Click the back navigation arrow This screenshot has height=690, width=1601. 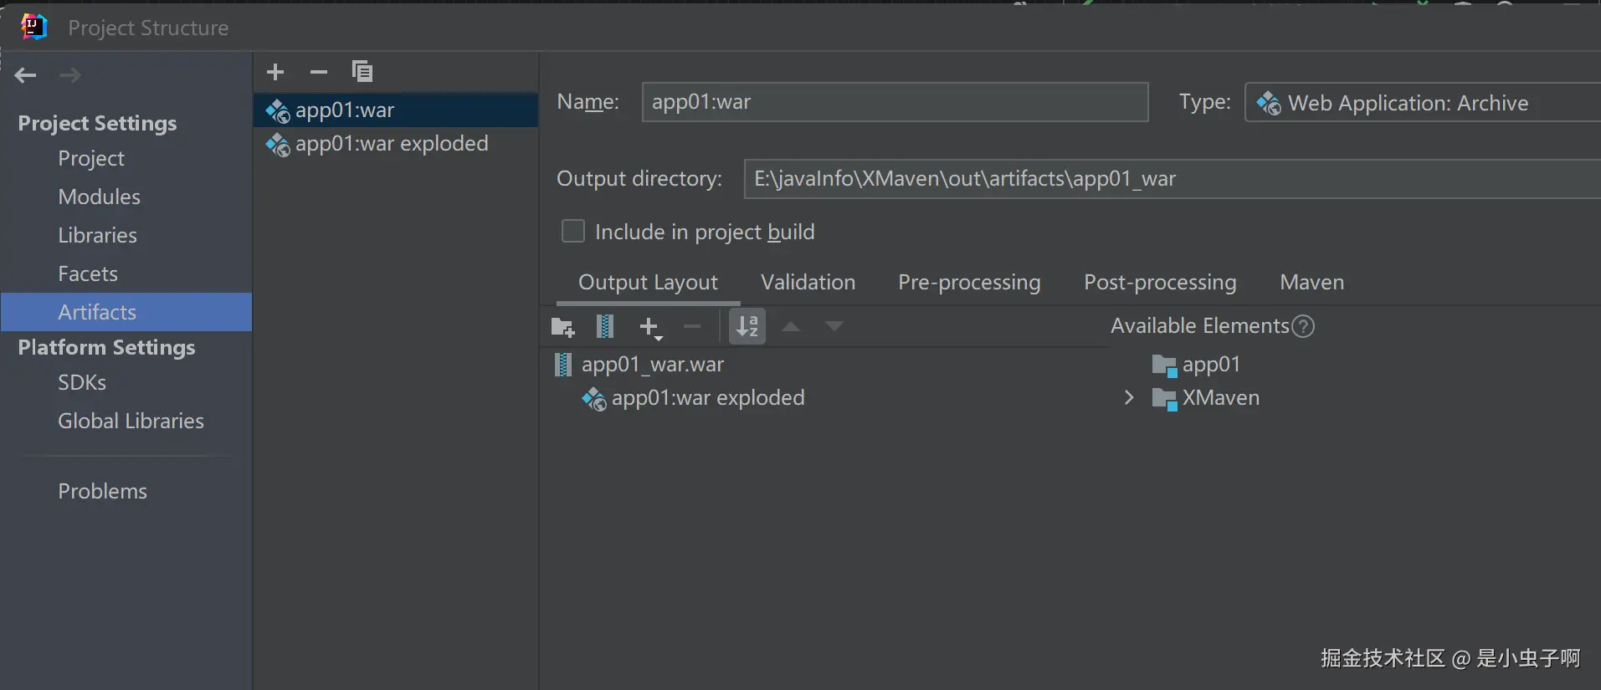(x=26, y=75)
